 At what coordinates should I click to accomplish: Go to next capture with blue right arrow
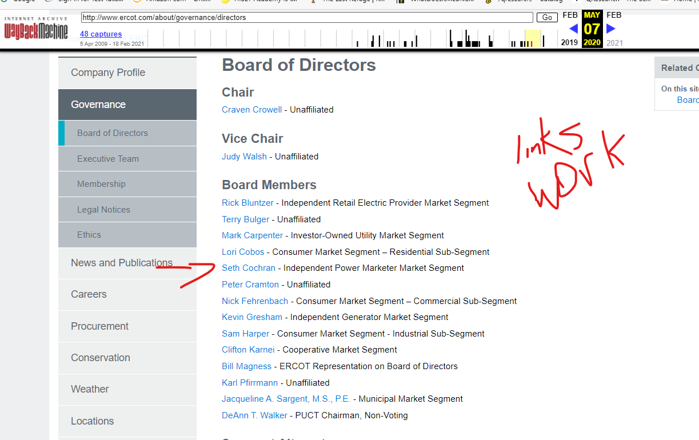611,29
